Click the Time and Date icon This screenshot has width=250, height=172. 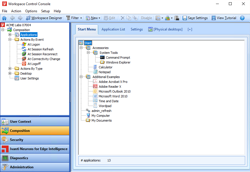[x=95, y=101]
